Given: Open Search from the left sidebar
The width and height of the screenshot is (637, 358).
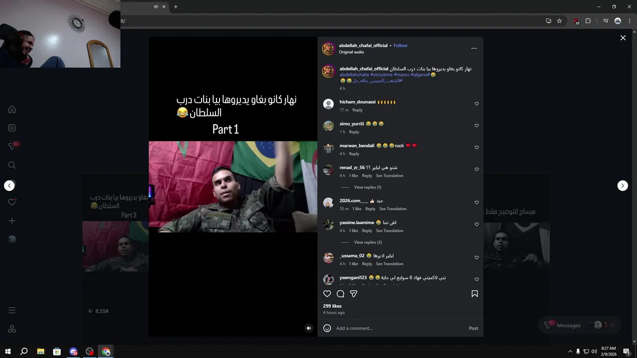Looking at the screenshot, I should pos(12,165).
